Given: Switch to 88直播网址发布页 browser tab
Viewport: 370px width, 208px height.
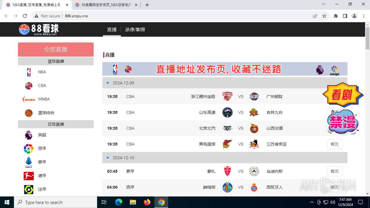Looking at the screenshot, I should pos(107,5).
